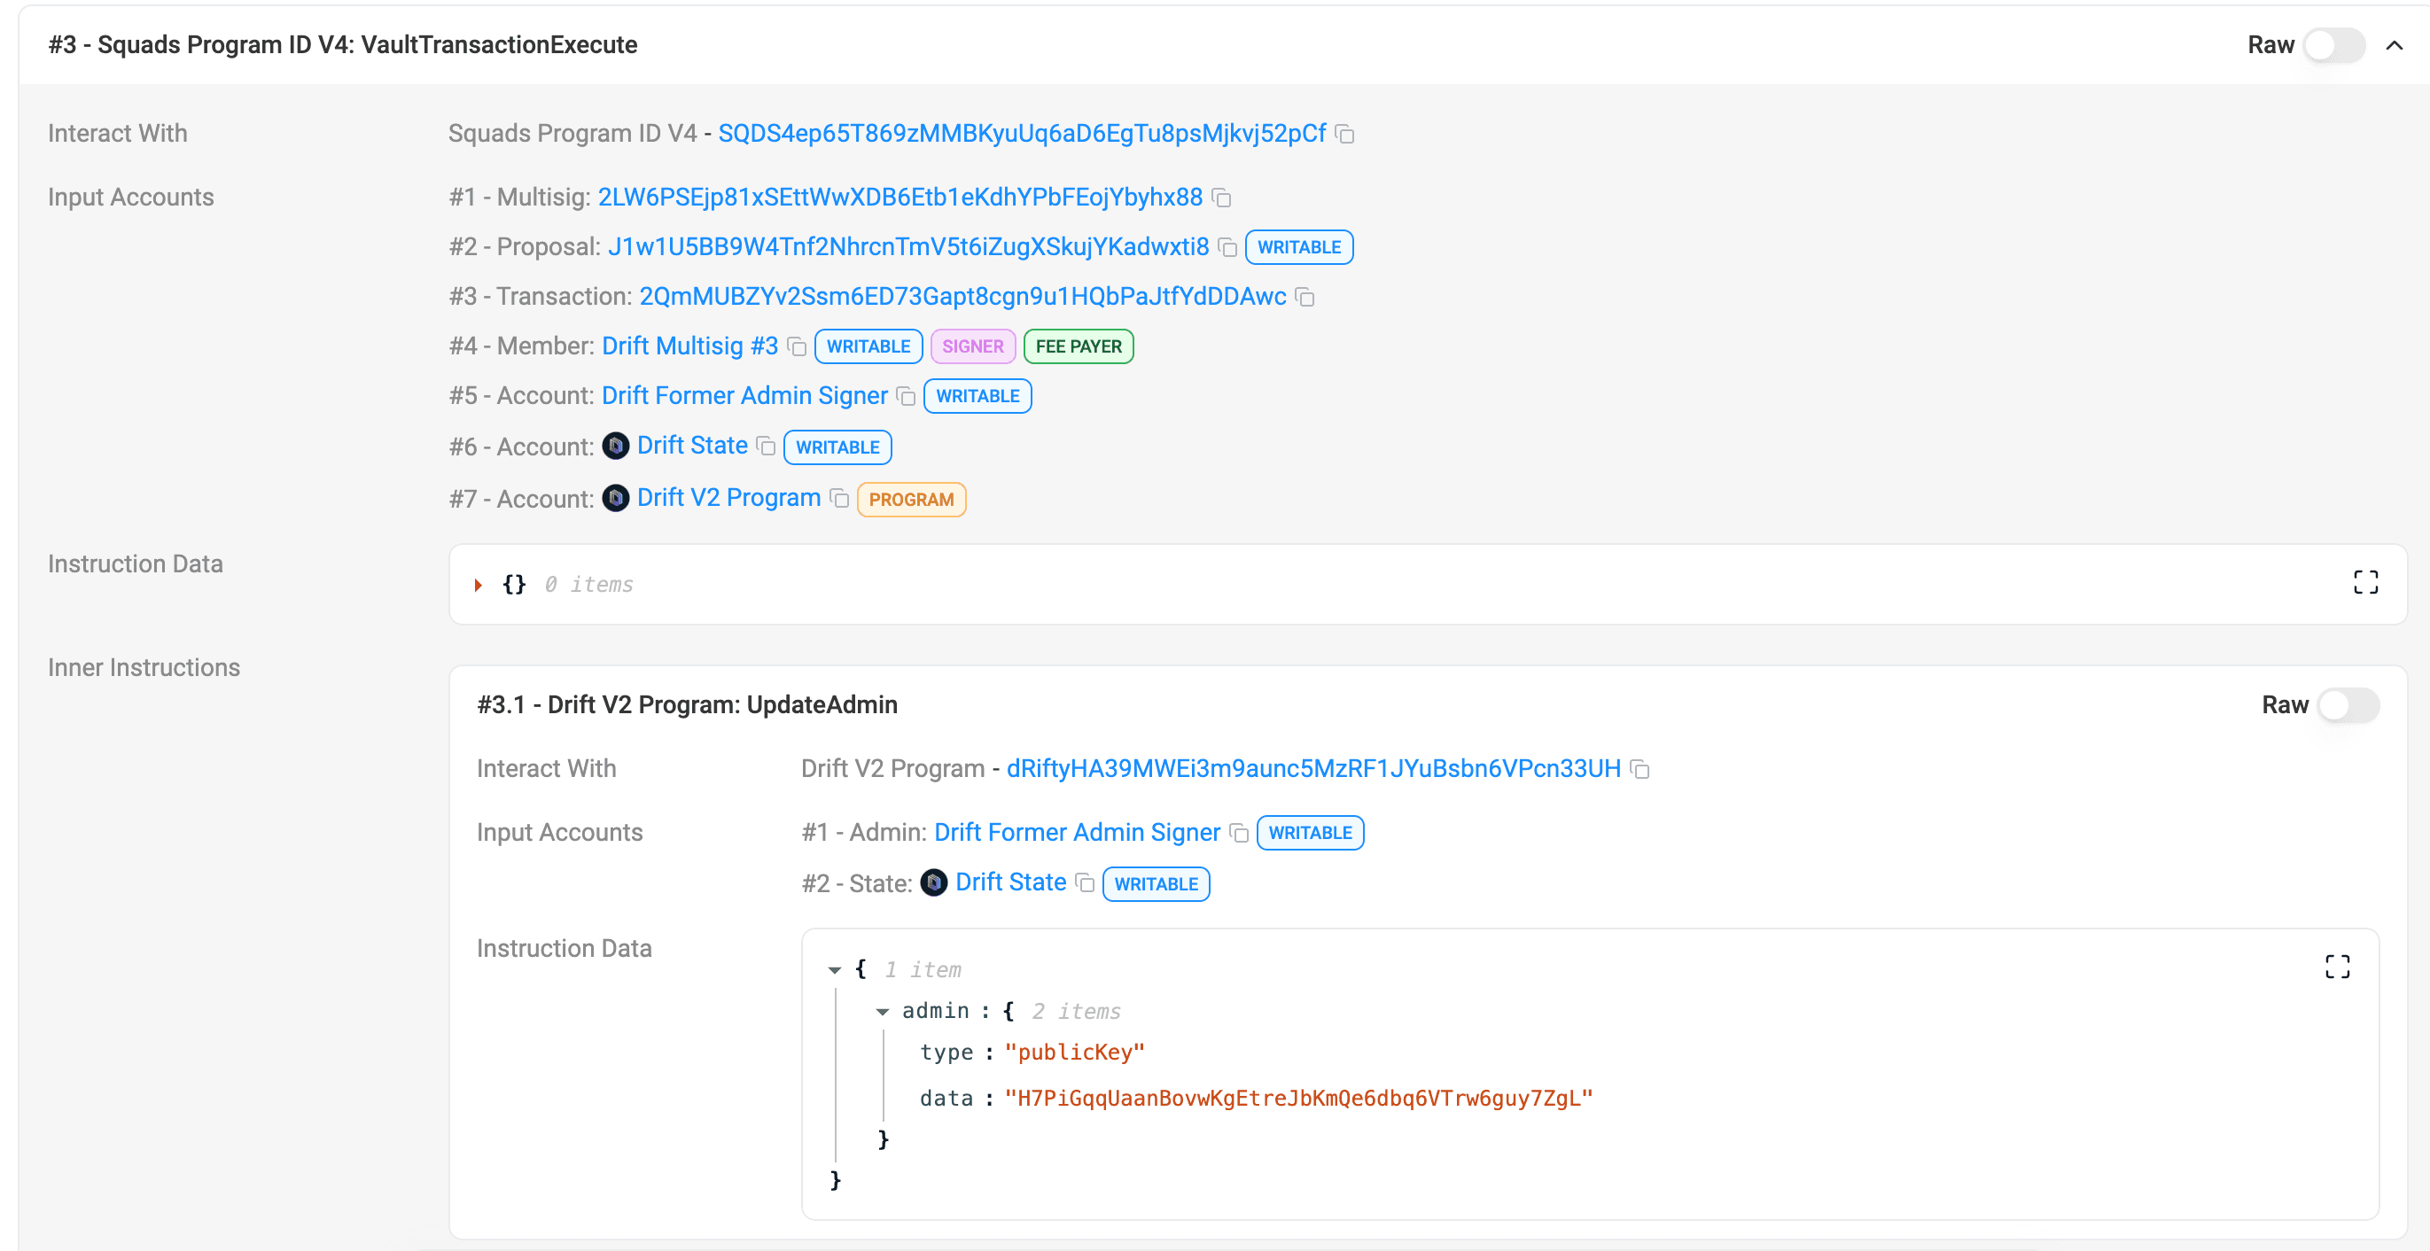
Task: Collapse the #3 VaultTransactionExecute section
Action: pyautogui.click(x=2395, y=45)
